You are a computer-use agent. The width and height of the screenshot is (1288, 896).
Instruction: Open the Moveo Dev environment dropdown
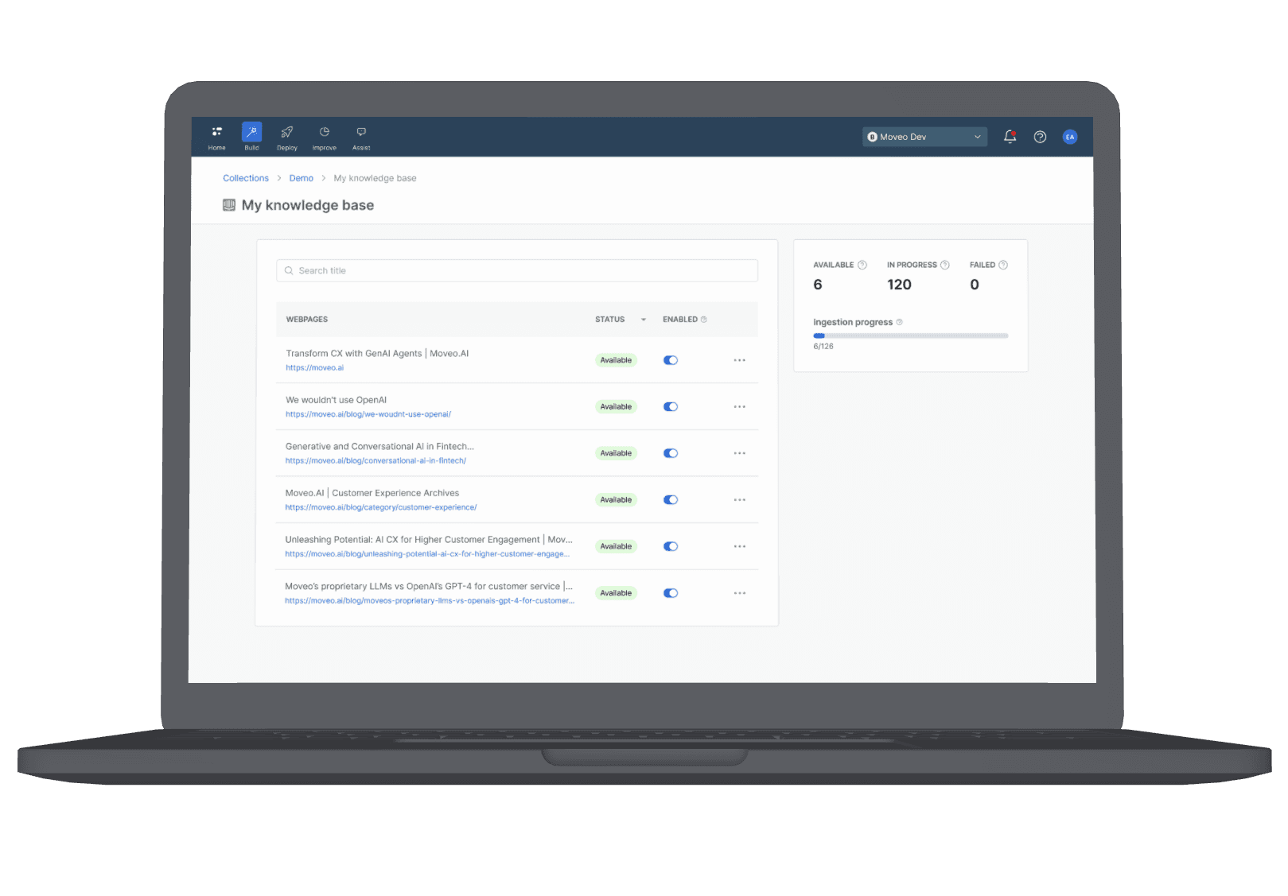click(x=924, y=137)
